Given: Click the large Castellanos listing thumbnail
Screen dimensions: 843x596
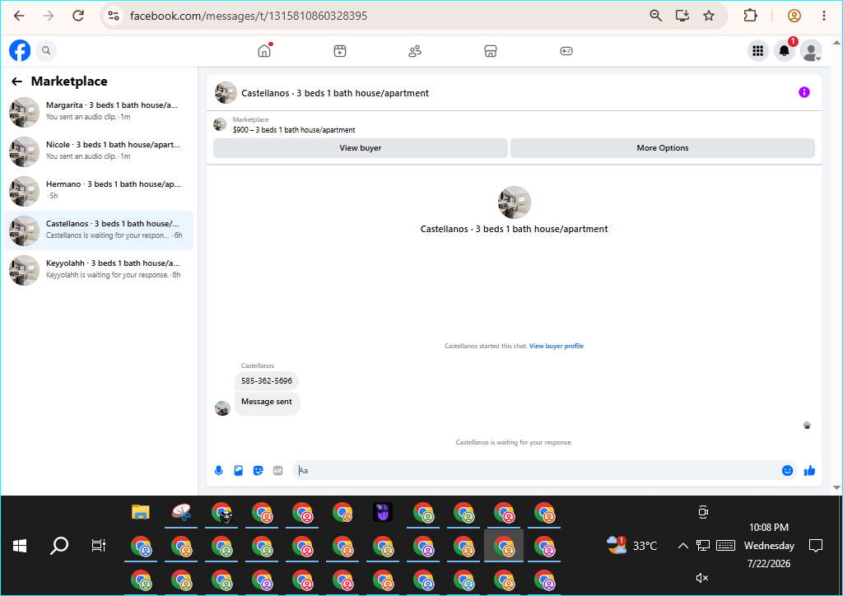Looking at the screenshot, I should [515, 203].
